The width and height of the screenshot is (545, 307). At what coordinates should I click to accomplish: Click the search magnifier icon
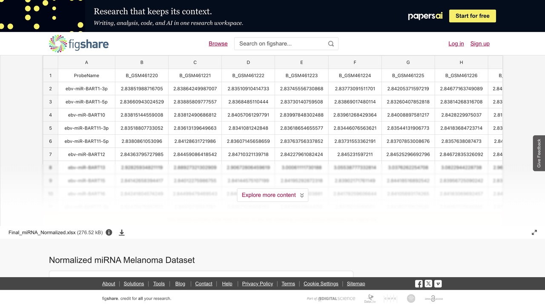[331, 43]
